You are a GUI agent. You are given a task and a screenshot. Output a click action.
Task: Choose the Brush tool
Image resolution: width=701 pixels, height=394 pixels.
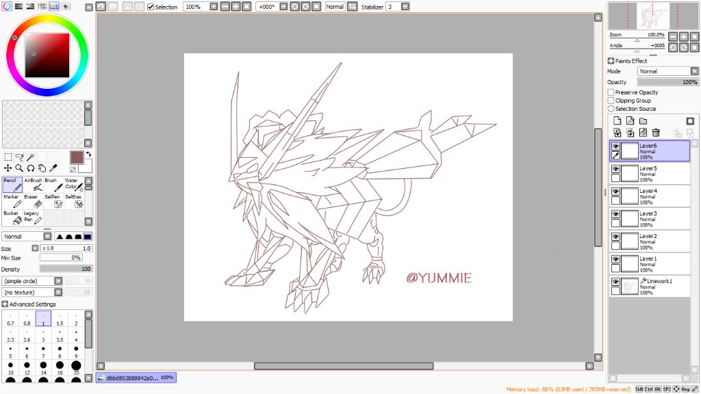pyautogui.click(x=53, y=185)
